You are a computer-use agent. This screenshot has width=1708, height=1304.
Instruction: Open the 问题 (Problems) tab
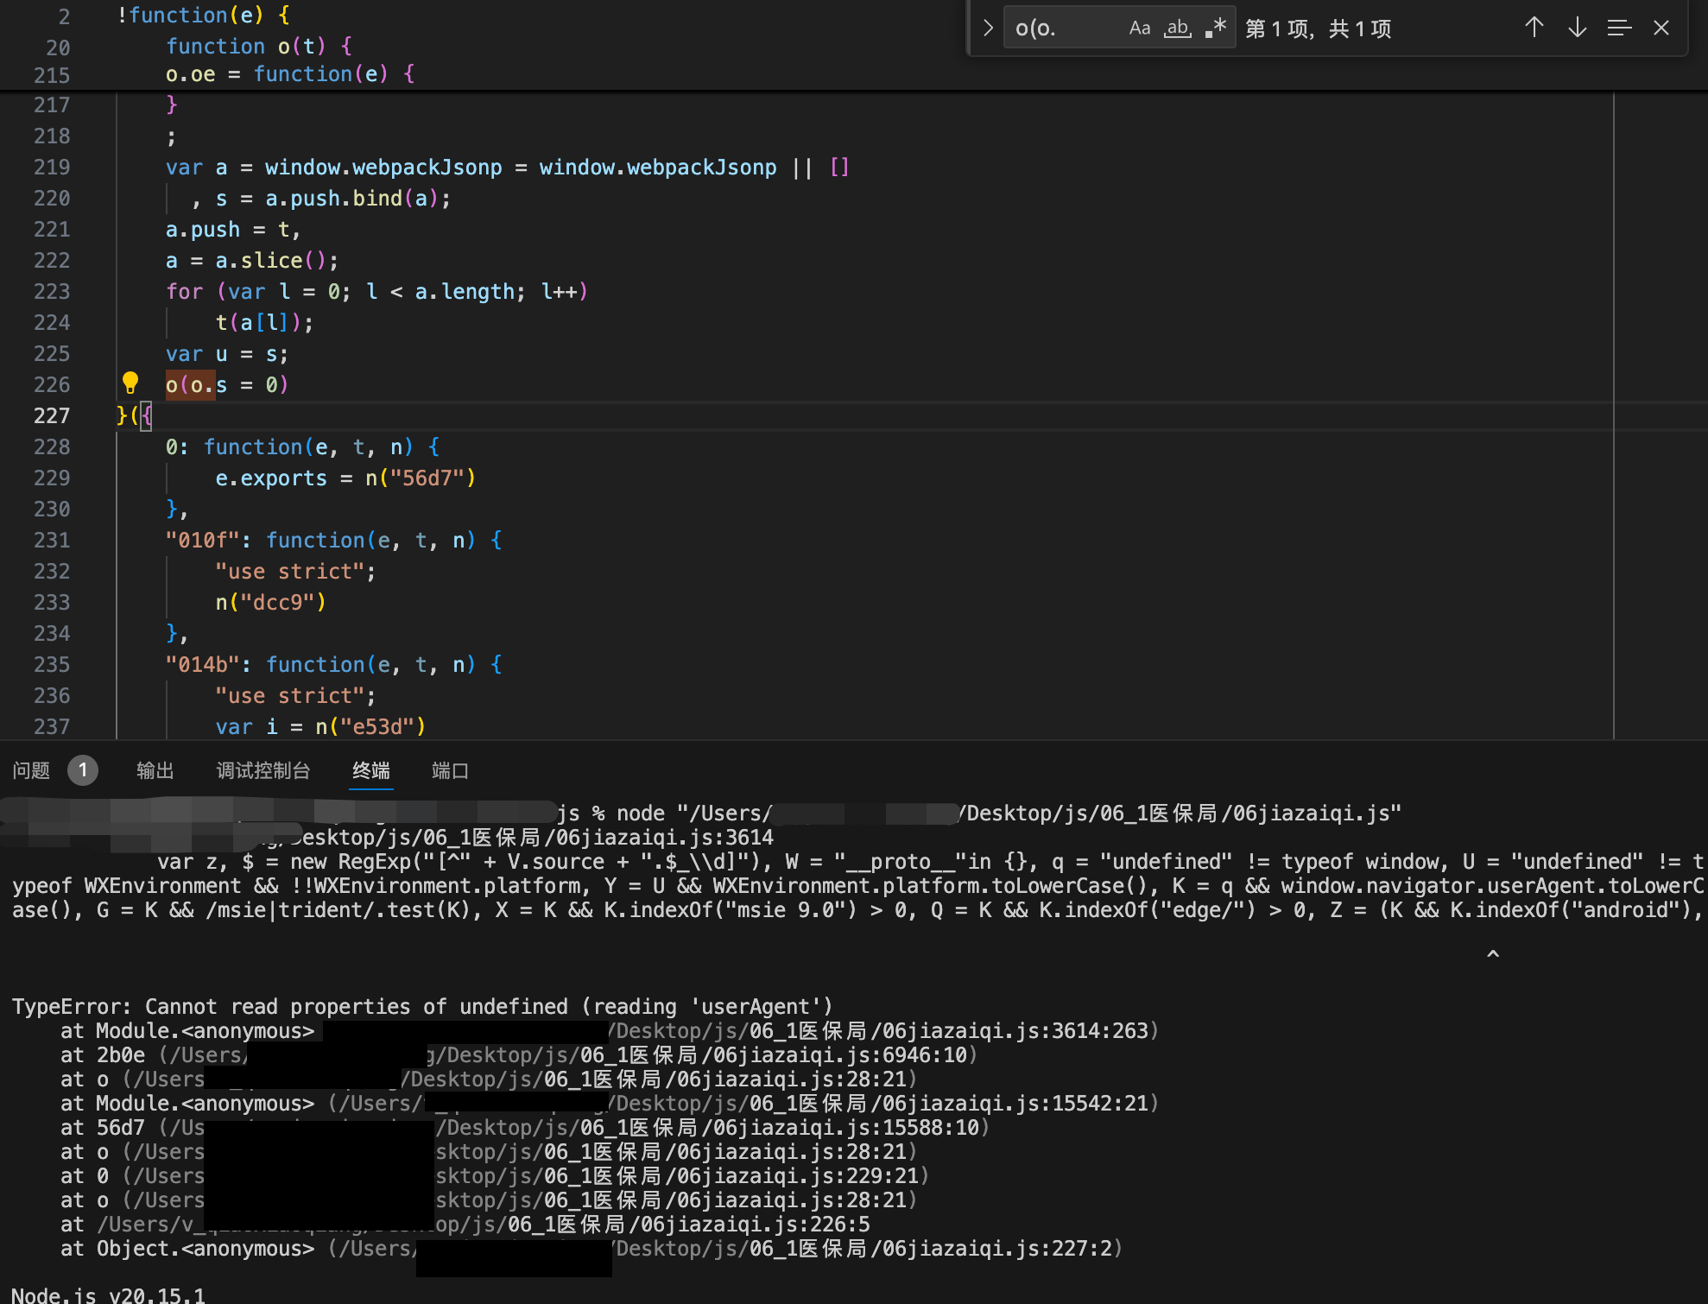point(32,770)
